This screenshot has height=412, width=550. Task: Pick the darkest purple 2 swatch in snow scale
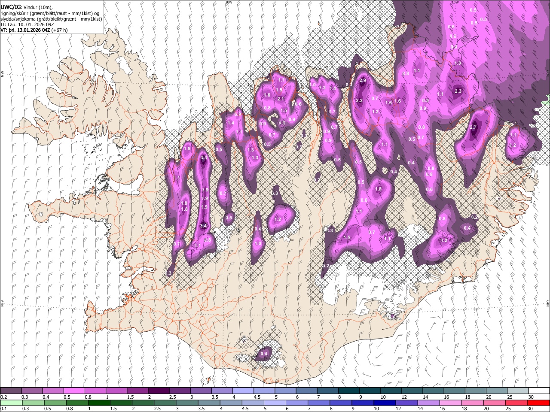point(158,391)
